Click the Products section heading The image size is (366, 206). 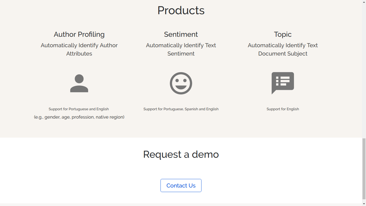pos(181,10)
